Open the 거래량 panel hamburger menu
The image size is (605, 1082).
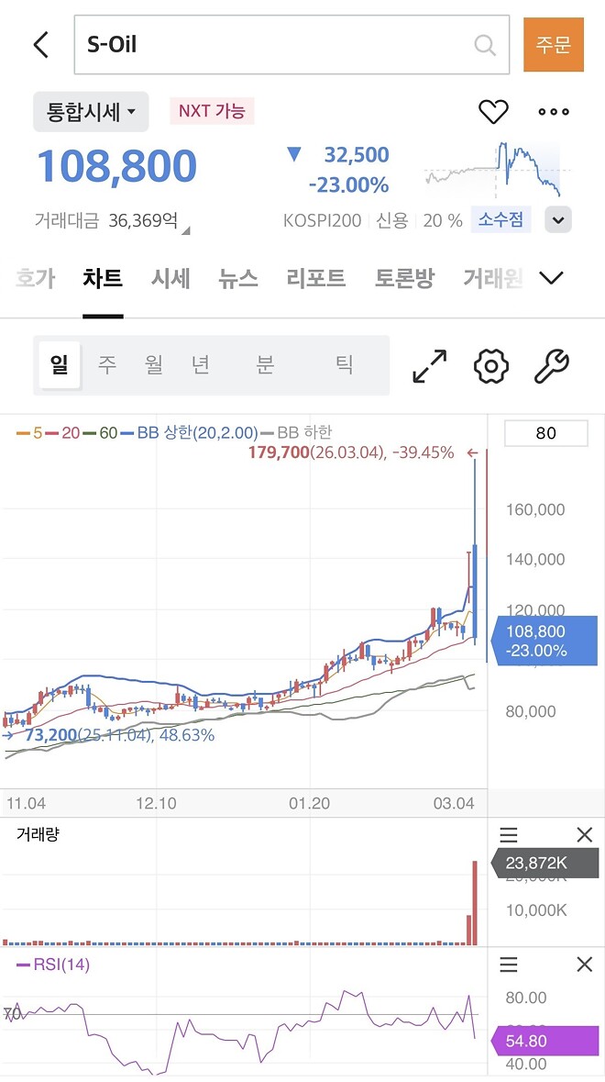[510, 835]
